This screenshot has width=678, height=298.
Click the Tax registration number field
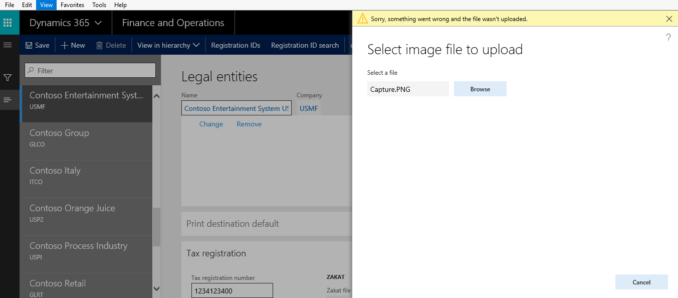tap(232, 291)
